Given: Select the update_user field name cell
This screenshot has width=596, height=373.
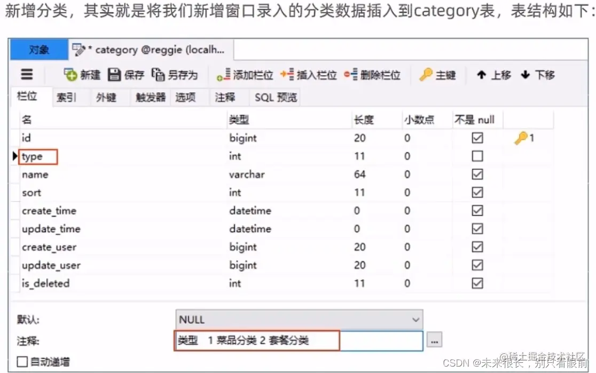Looking at the screenshot, I should (123, 265).
